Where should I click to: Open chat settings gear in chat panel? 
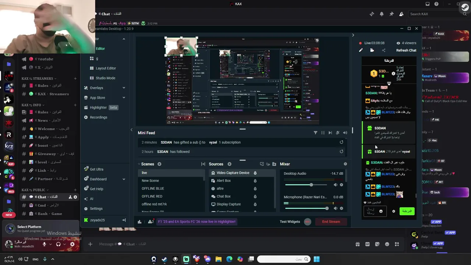(394, 211)
